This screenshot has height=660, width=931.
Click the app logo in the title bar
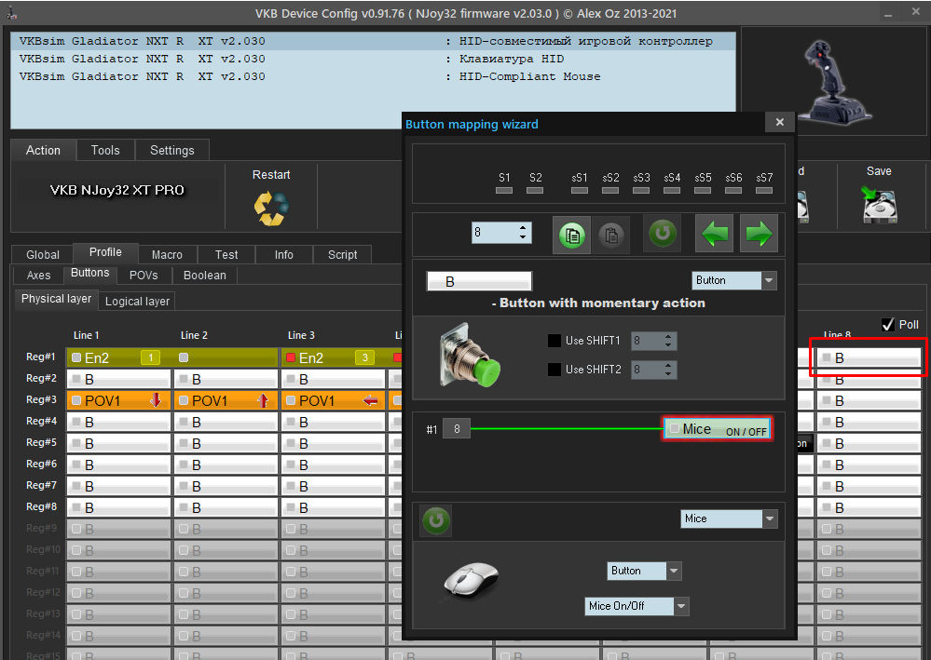point(11,12)
